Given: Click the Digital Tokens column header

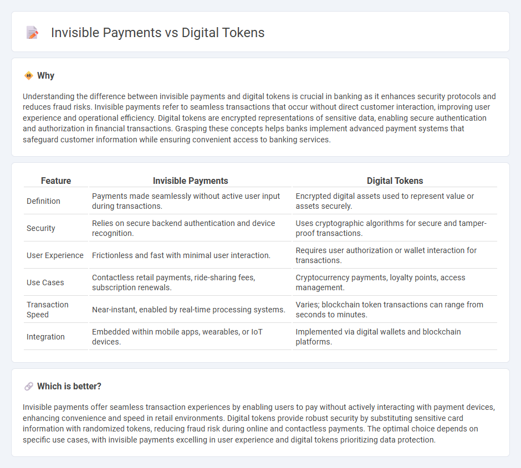Looking at the screenshot, I should point(395,181).
